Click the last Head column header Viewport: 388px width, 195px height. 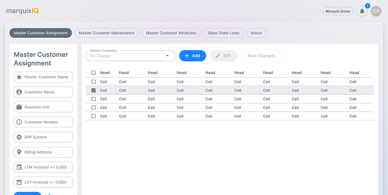[x=354, y=73]
